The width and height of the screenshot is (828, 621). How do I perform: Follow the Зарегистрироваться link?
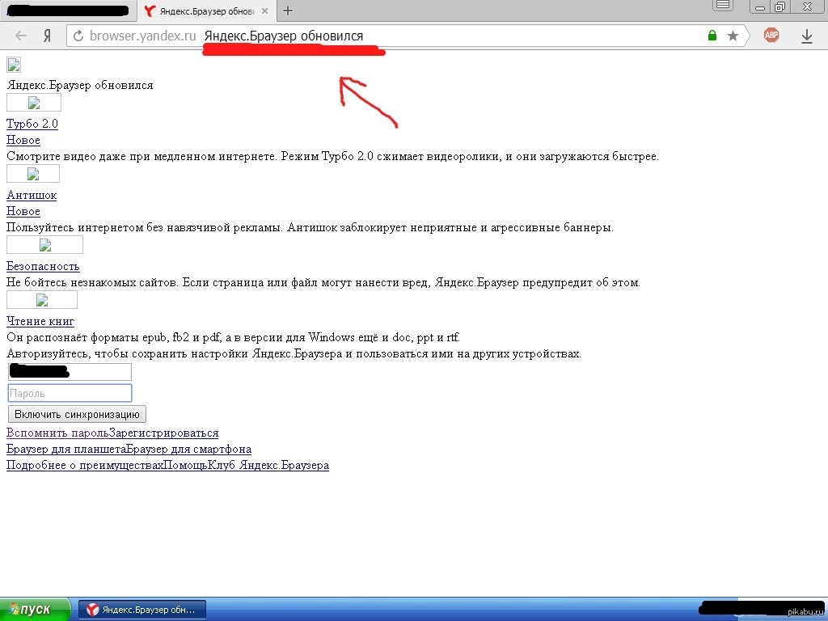tap(163, 433)
